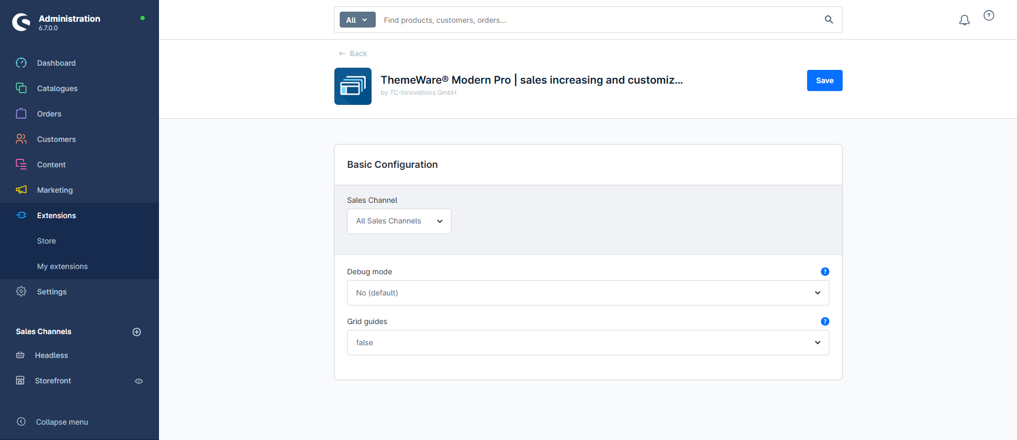1017x440 pixels.
Task: Expand the Debug mode select
Action: [588, 293]
